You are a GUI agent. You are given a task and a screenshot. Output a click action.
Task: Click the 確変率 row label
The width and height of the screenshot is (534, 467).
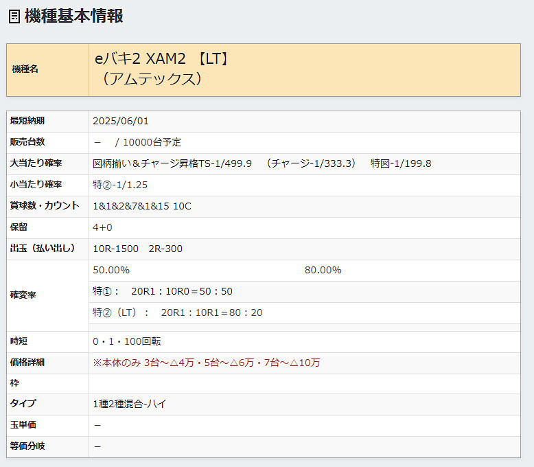23,295
